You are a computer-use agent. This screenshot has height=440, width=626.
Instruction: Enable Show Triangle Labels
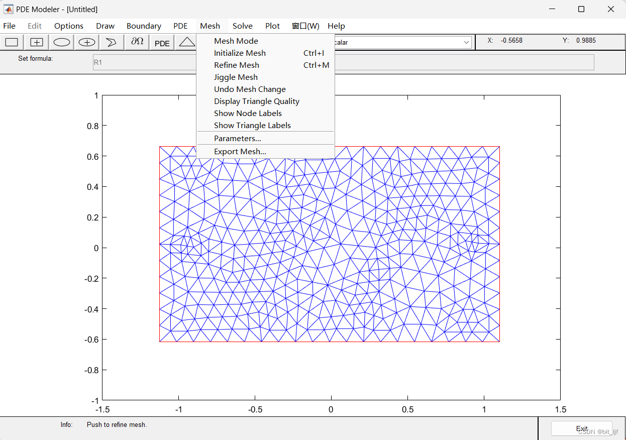(x=253, y=125)
